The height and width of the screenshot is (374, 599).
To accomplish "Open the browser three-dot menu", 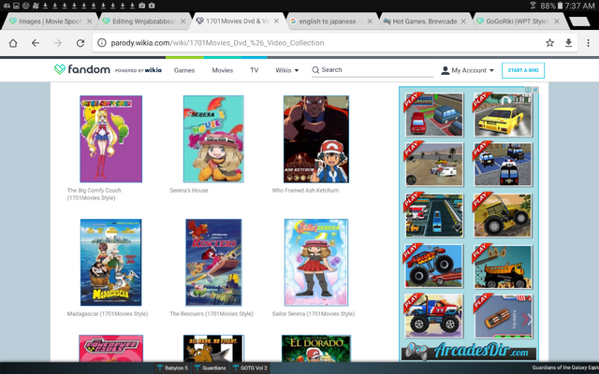I will point(588,43).
